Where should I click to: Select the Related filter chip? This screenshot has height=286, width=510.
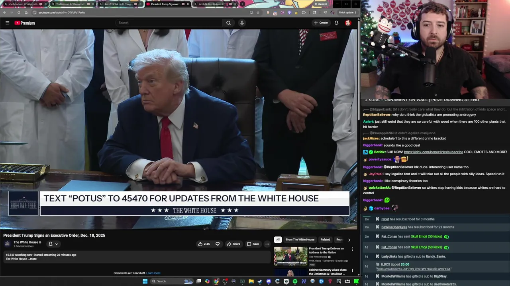326,240
